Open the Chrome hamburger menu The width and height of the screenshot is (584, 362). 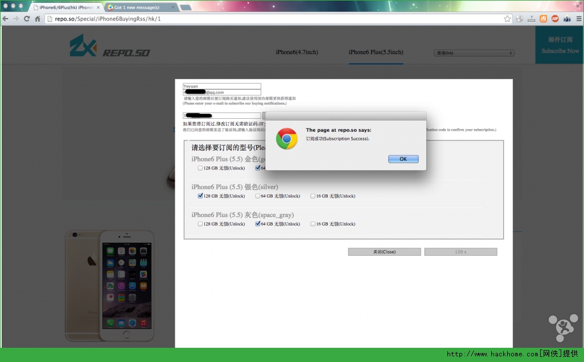(x=579, y=19)
